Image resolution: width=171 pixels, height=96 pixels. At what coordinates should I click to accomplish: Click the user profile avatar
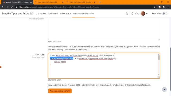coord(143,14)
